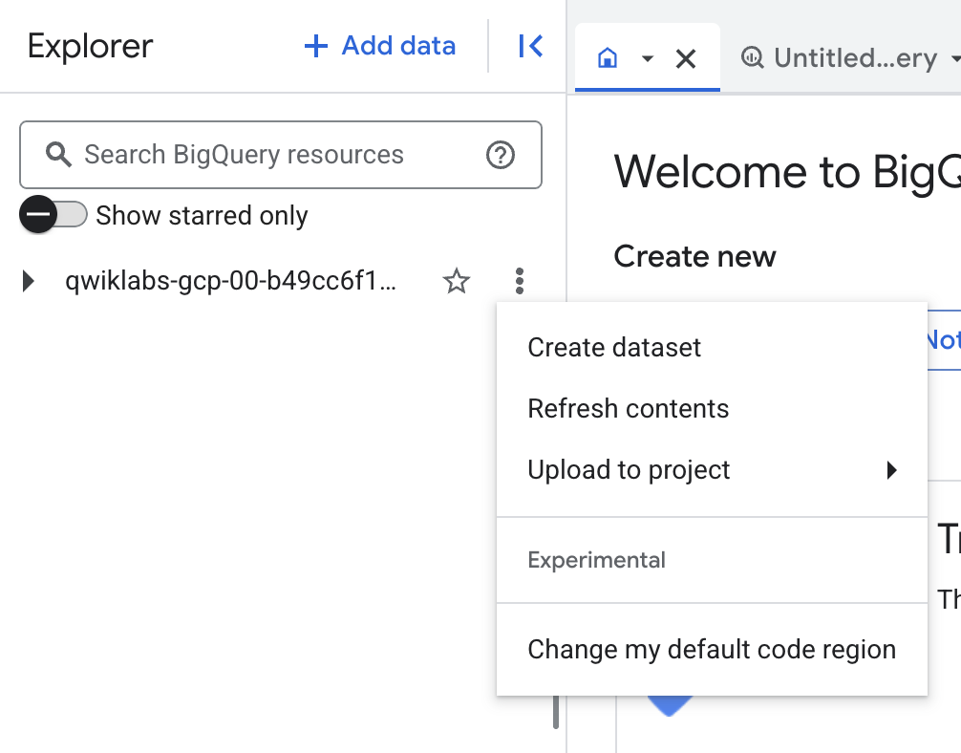
Task: Click the Untitled query tab icon
Action: pyautogui.click(x=752, y=58)
